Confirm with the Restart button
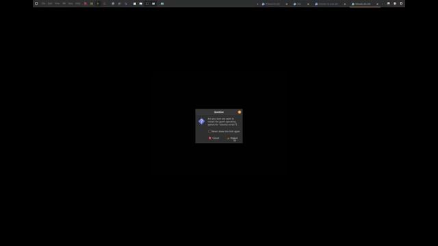 tap(233, 138)
